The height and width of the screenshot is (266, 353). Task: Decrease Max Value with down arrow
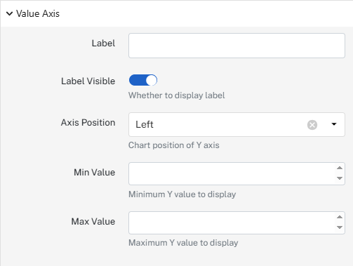(x=340, y=227)
